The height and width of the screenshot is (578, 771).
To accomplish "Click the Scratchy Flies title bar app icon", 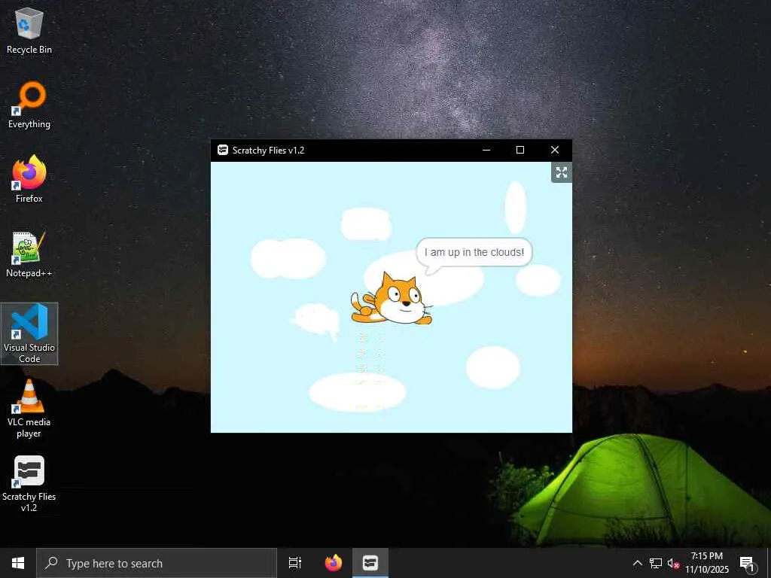I will coord(223,150).
